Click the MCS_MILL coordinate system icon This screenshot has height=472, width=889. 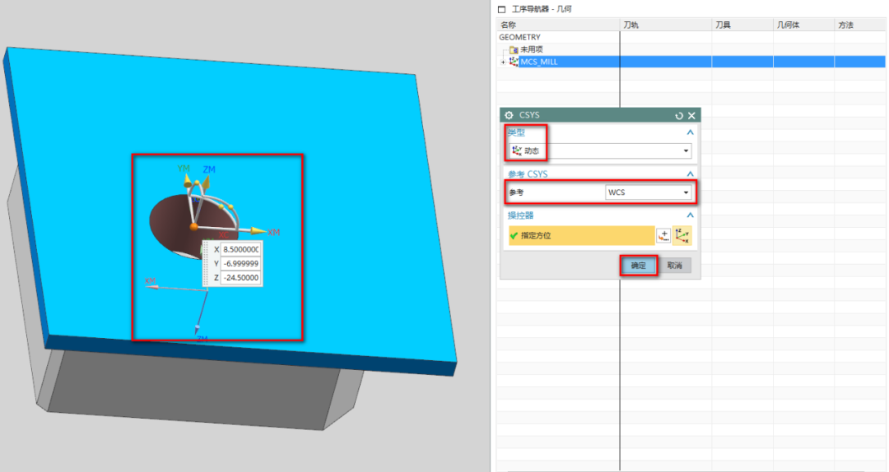pos(514,62)
